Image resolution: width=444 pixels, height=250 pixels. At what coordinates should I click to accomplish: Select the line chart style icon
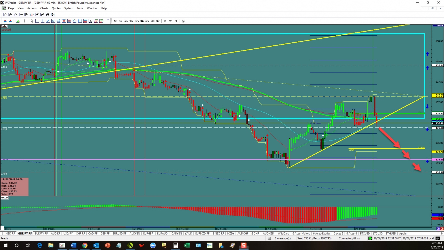[x=21, y=14]
